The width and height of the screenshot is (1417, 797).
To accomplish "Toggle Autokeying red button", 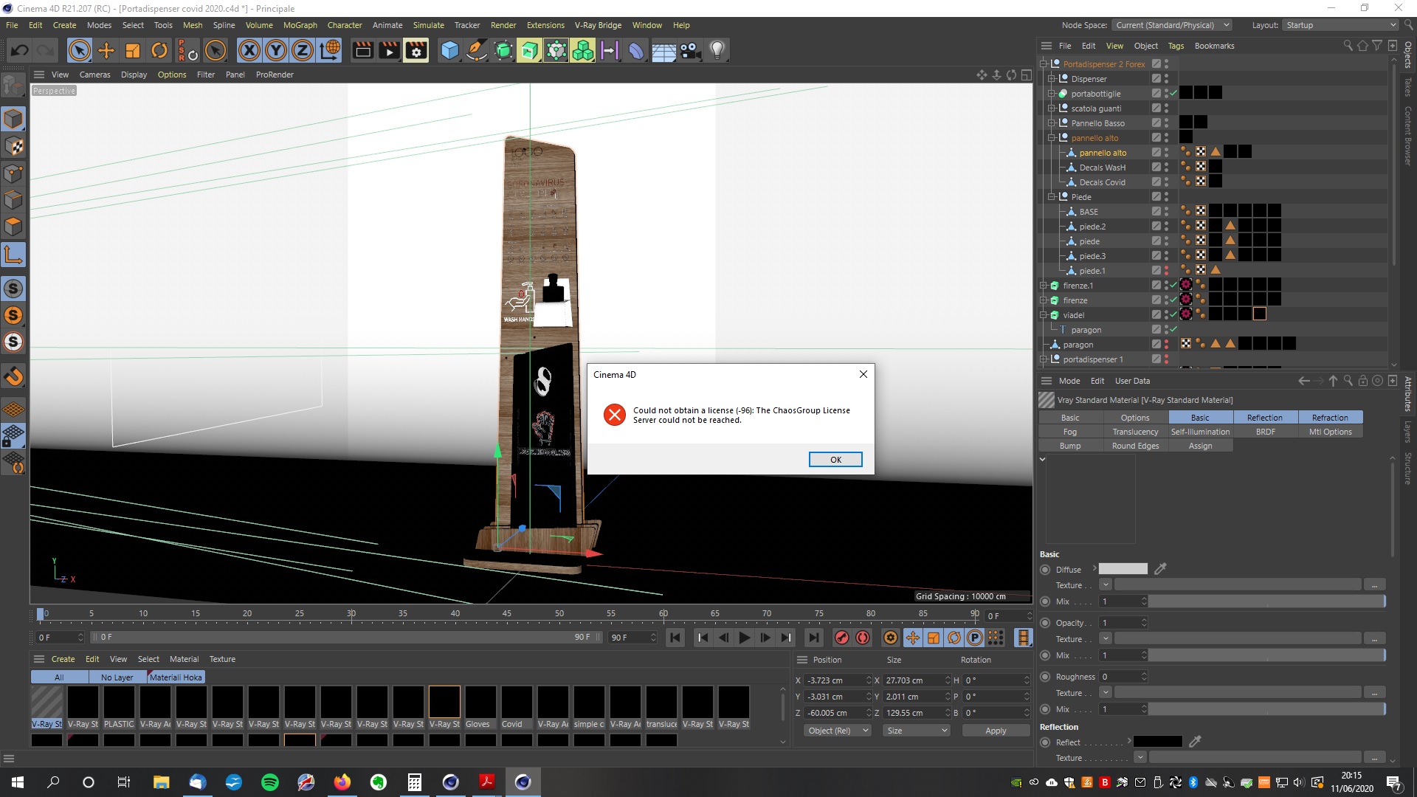I will tap(863, 638).
